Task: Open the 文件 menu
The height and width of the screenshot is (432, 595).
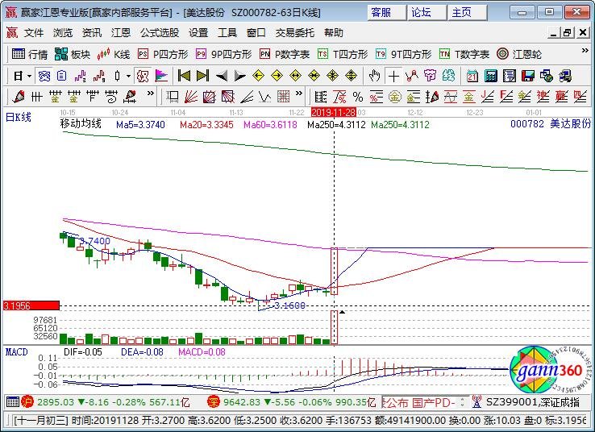Action: pos(34,33)
